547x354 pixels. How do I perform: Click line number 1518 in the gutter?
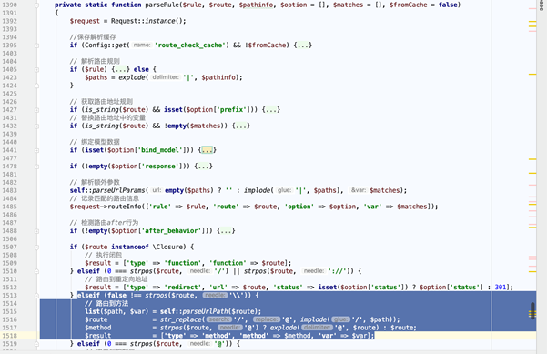pos(9,336)
